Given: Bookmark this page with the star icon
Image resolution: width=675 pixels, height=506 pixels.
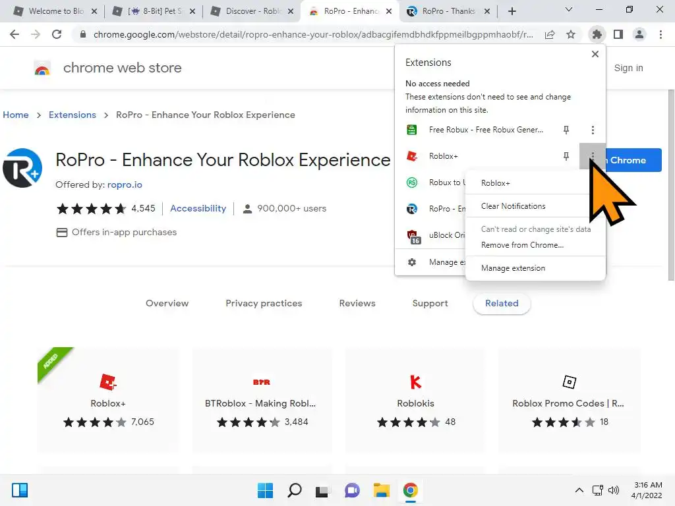Looking at the screenshot, I should click(571, 34).
